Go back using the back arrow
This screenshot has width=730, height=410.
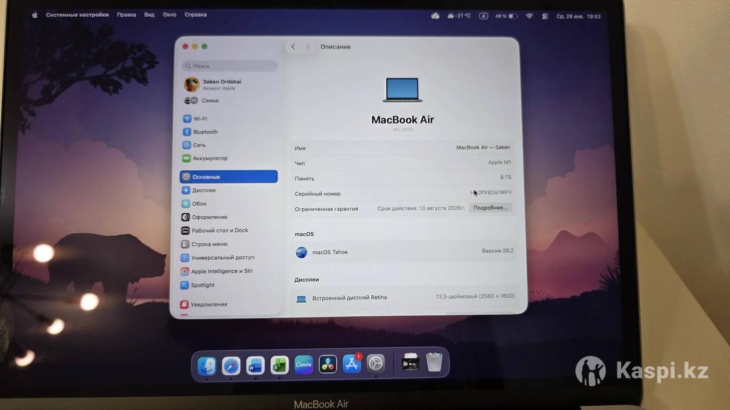click(293, 47)
